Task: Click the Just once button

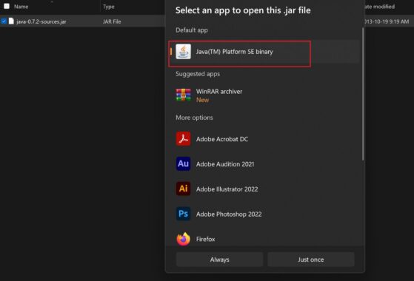Action: [311, 260]
